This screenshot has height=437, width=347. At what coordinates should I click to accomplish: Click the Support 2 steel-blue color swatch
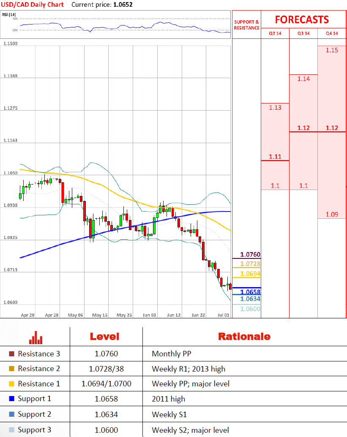pos(11,414)
